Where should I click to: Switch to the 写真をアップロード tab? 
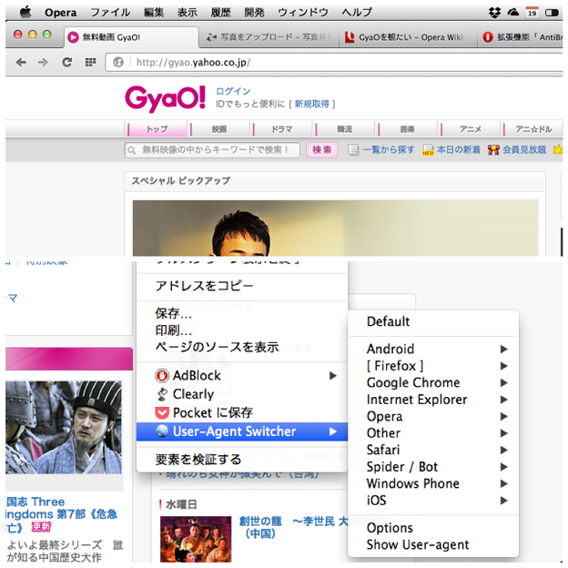[x=269, y=37]
